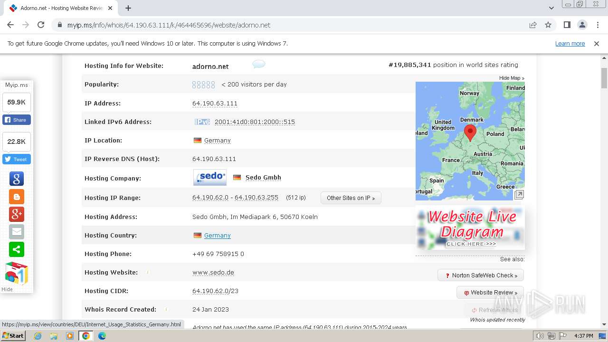Image resolution: width=608 pixels, height=342 pixels.
Task: Open IPv6 address 2001:41d0:801:2000::515
Action: pos(255,122)
